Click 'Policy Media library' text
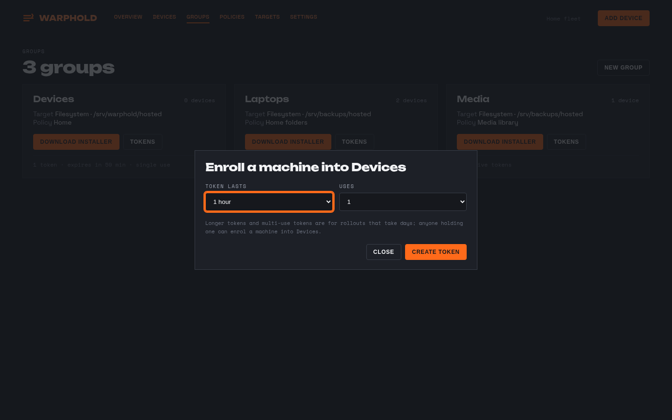This screenshot has height=420, width=672. point(488,122)
